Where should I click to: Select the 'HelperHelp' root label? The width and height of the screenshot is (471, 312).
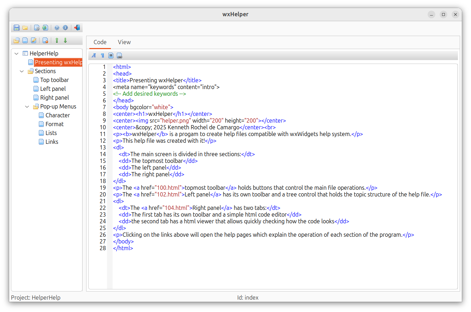tap(44, 53)
